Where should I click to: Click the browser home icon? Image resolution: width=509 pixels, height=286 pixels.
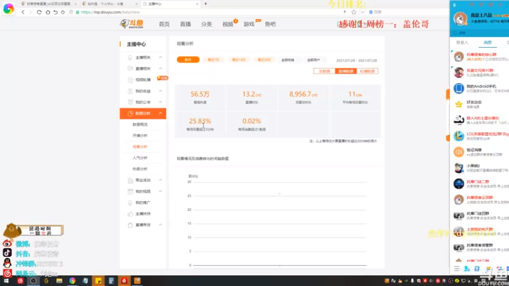pos(48,12)
